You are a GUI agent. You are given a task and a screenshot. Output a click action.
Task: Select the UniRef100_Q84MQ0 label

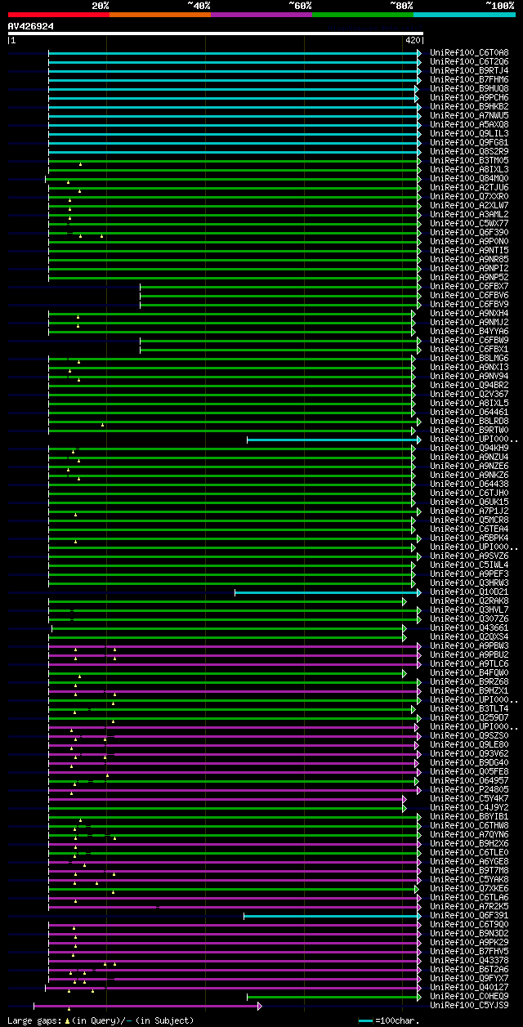(x=469, y=178)
